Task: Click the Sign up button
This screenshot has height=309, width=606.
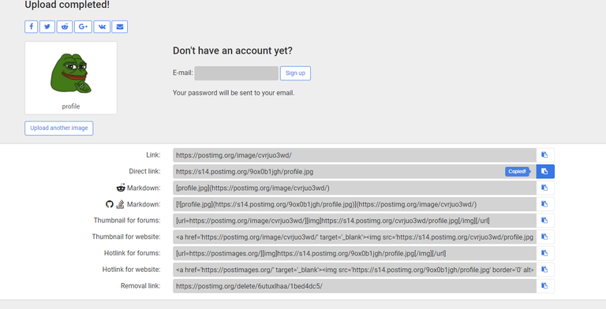Action: pos(295,73)
